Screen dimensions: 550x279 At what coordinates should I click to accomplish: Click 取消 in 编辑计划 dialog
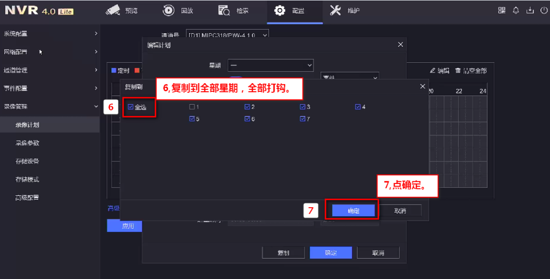point(378,253)
